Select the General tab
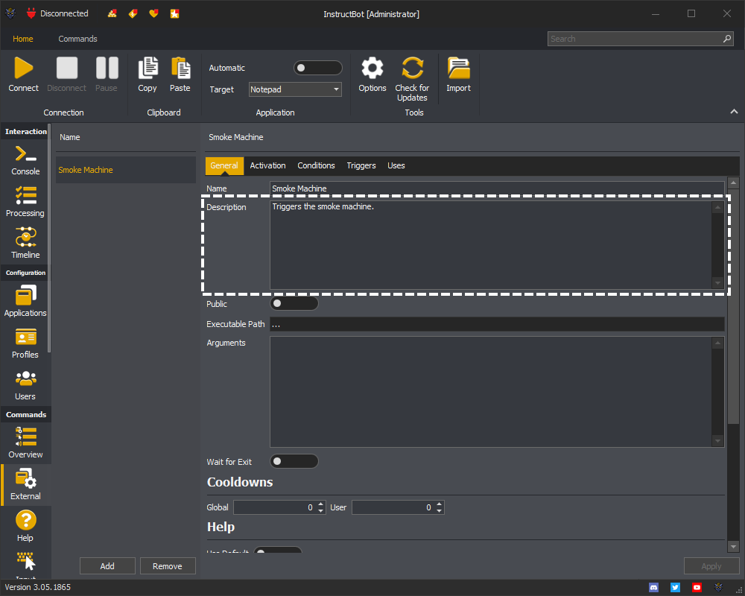The image size is (745, 596). point(224,166)
